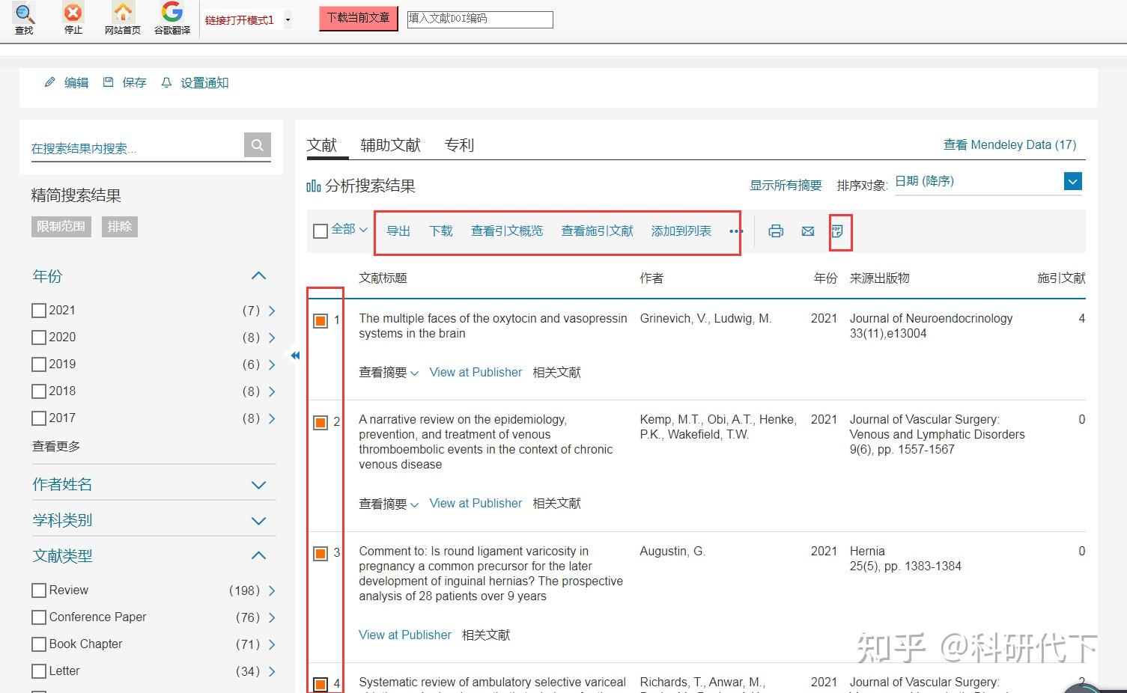1127x693 pixels.
Task: Check the 2021 year filter checkbox
Action: (x=38, y=310)
